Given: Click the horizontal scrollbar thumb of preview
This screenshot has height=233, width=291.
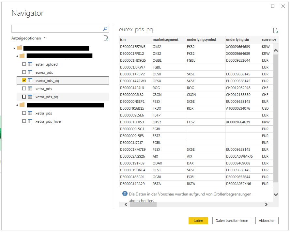Looking at the screenshot, I should coord(143,204).
